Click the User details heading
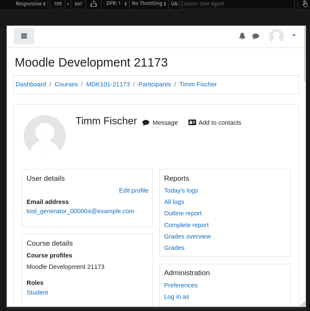 tap(46, 179)
